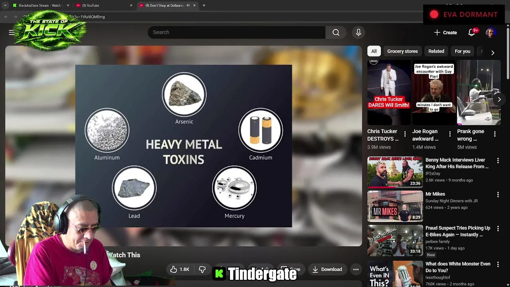This screenshot has width=510, height=287.
Task: Open the Mr Mikes video title
Action: (435, 194)
